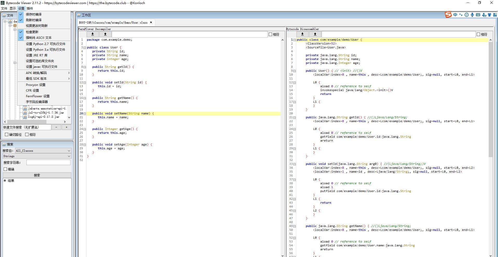Open 搜索自 All_Classes dropdown
This screenshot has width=498, height=257.
(x=43, y=151)
